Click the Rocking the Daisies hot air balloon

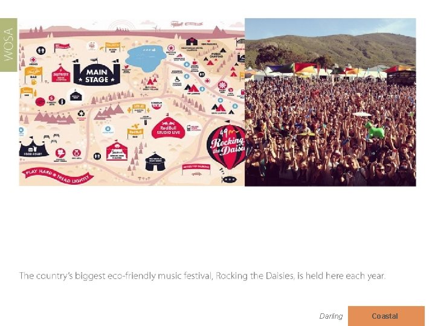pos(227,147)
